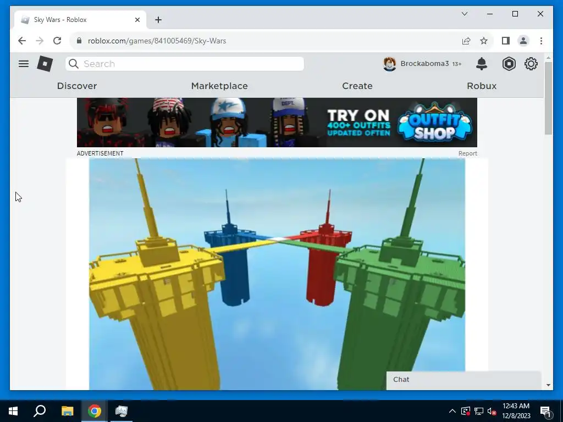Open the Windows notification center
The height and width of the screenshot is (422, 563).
(x=545, y=411)
